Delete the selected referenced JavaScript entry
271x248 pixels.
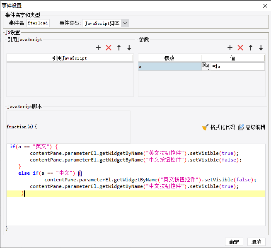click(x=109, y=48)
